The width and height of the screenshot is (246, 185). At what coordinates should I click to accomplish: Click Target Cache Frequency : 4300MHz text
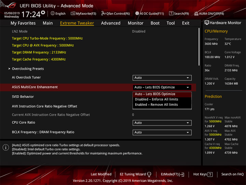pos(39,60)
